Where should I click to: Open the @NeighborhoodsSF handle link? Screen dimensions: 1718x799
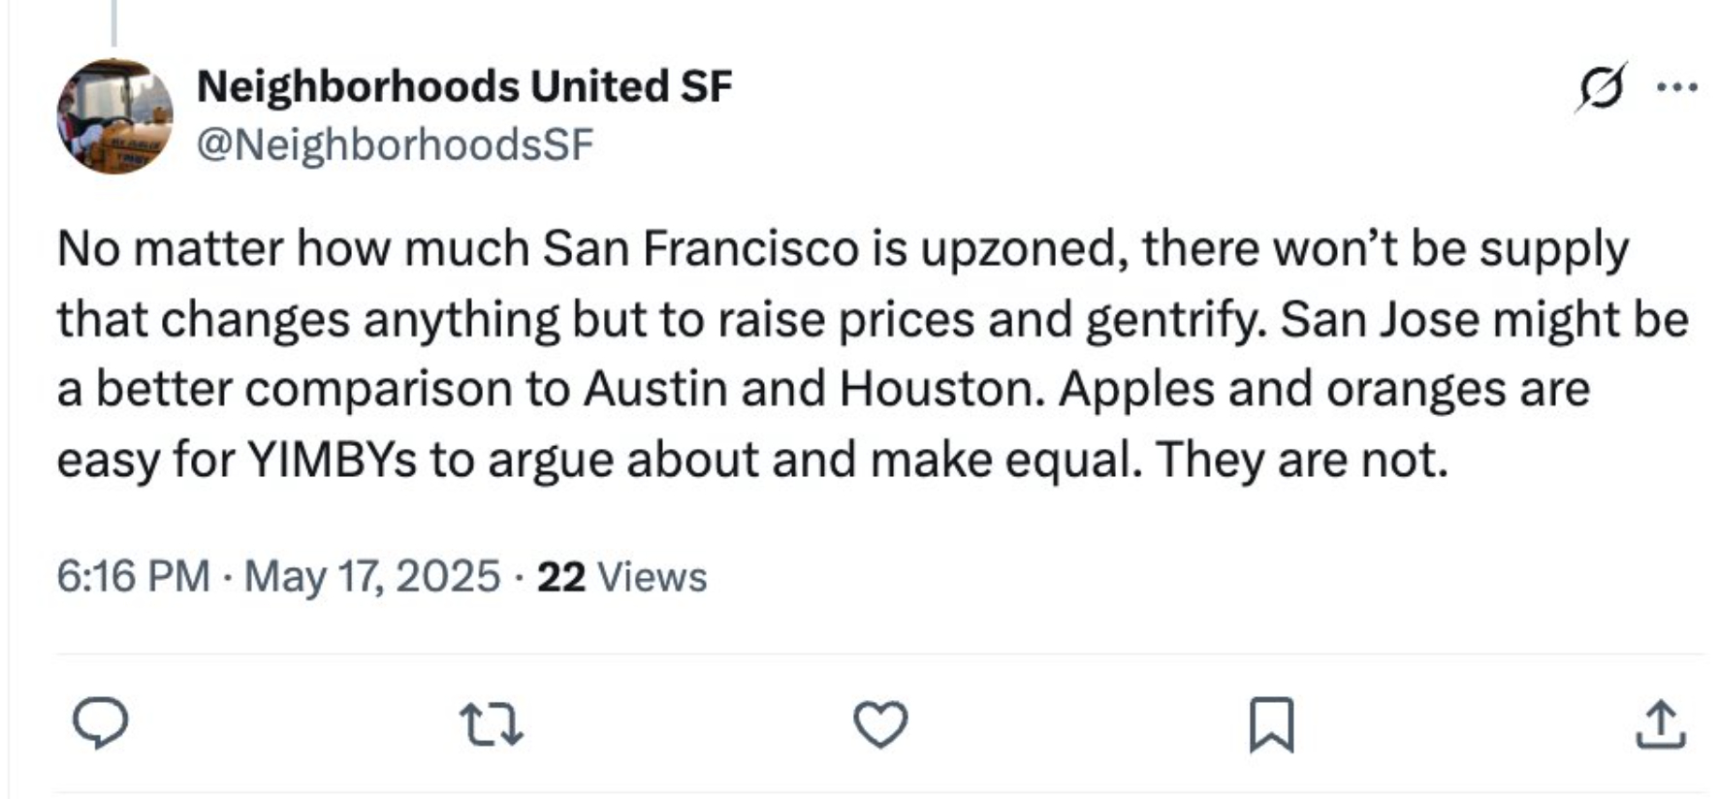point(395,145)
